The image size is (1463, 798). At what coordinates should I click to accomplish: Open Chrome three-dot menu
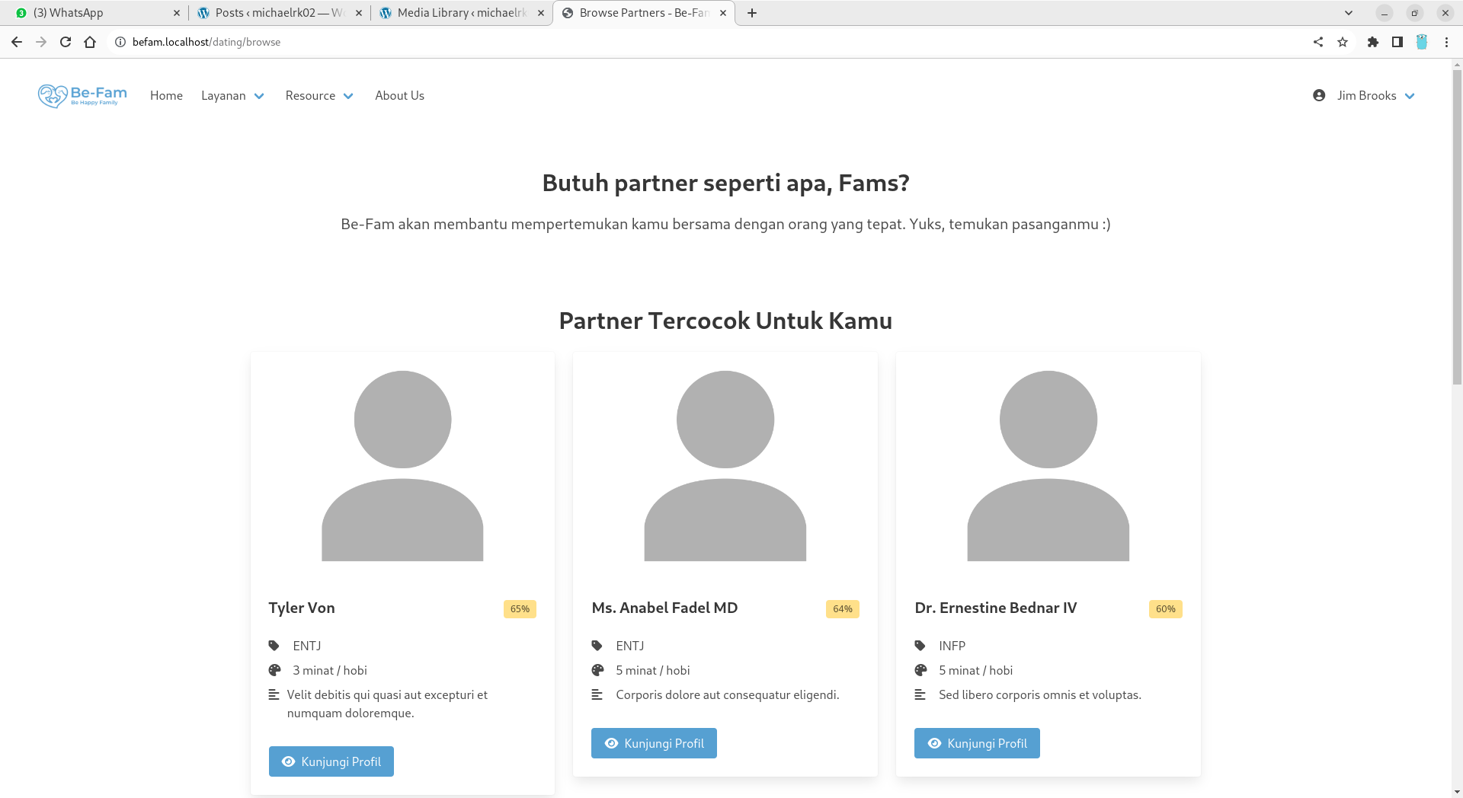[1446, 42]
